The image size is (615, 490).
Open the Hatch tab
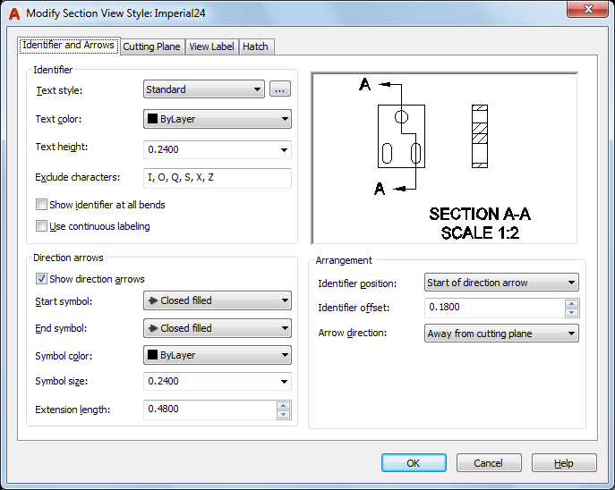[x=255, y=46]
